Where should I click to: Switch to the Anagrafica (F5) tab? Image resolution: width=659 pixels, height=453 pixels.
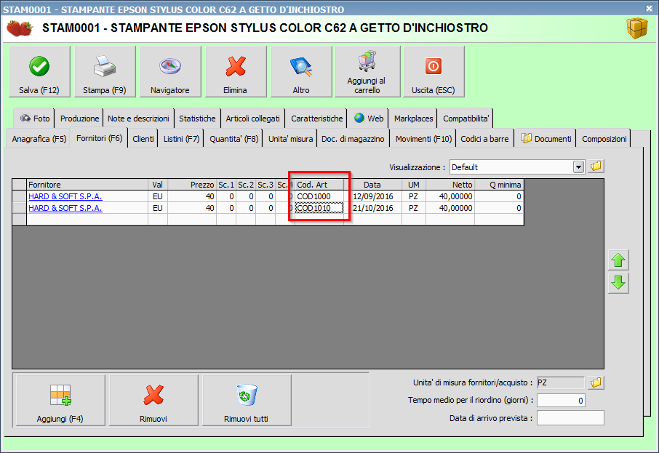(39, 139)
